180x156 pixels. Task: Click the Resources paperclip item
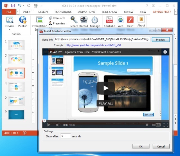[x=57, y=18]
